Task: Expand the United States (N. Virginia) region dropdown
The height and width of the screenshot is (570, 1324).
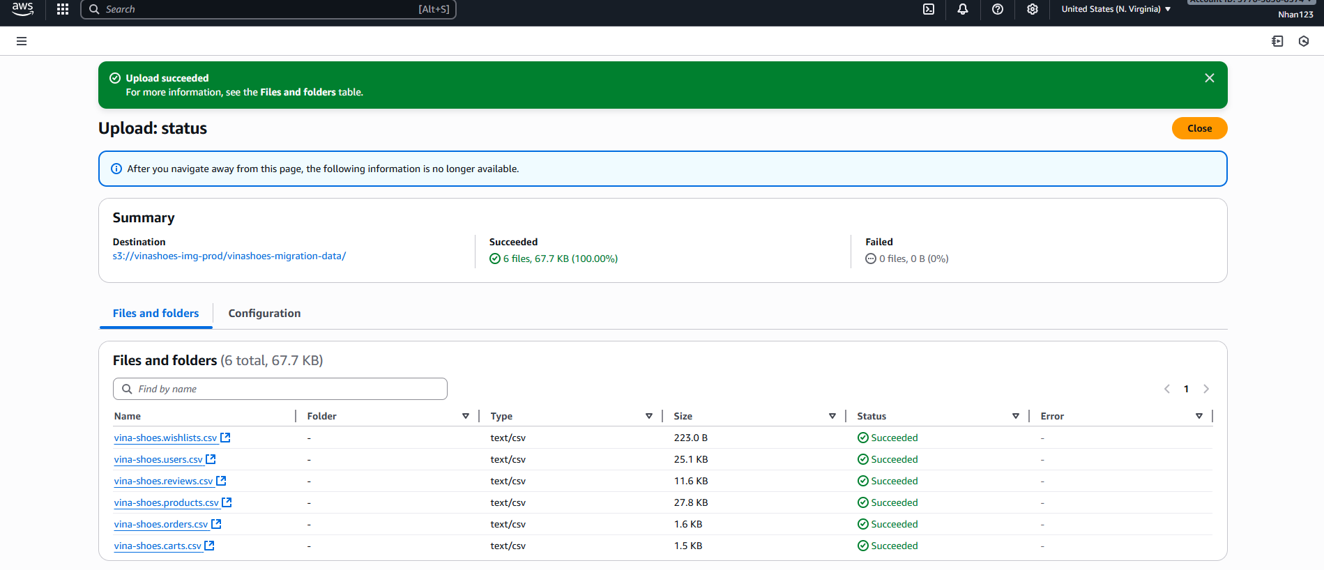Action: (1116, 9)
